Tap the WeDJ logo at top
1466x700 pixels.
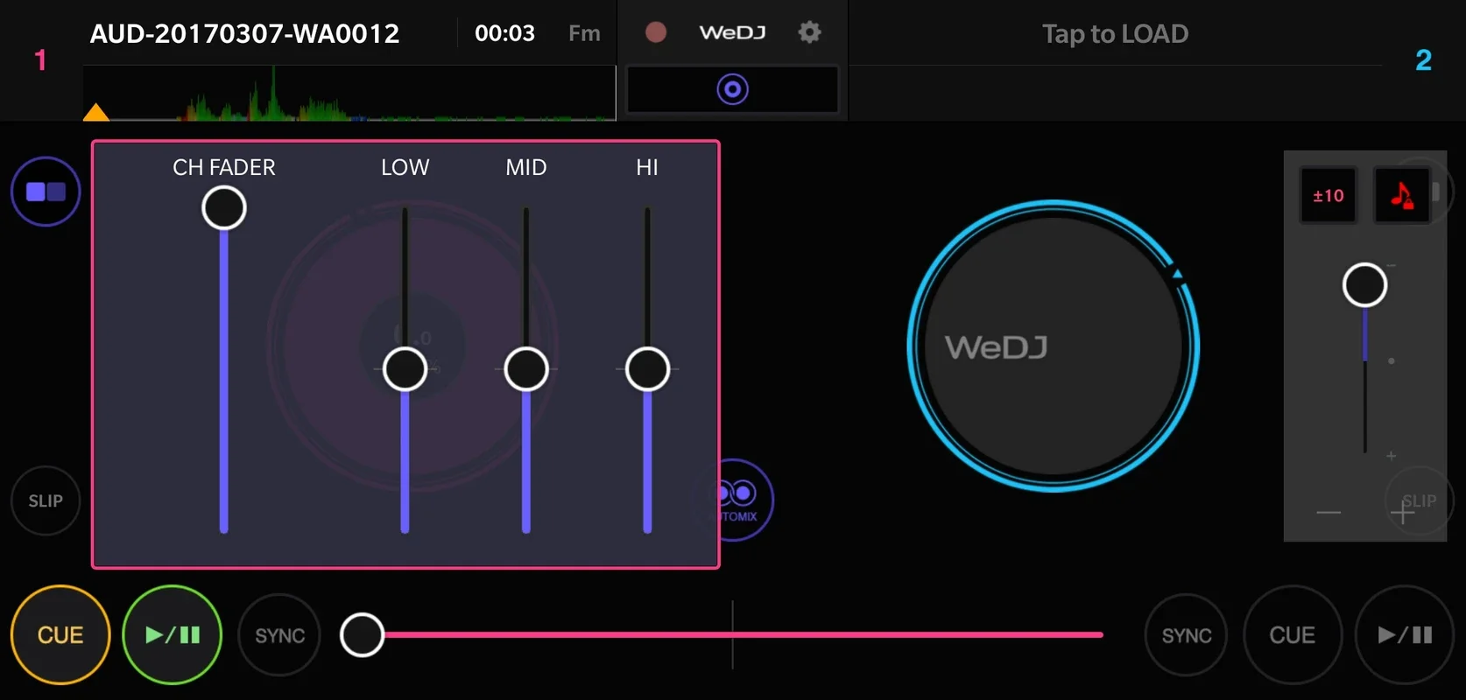pos(732,32)
